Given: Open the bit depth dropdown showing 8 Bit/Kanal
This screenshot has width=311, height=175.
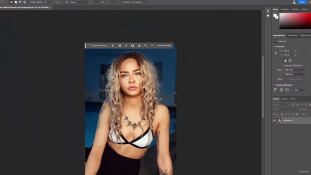Looking at the screenshot, I should (x=295, y=74).
